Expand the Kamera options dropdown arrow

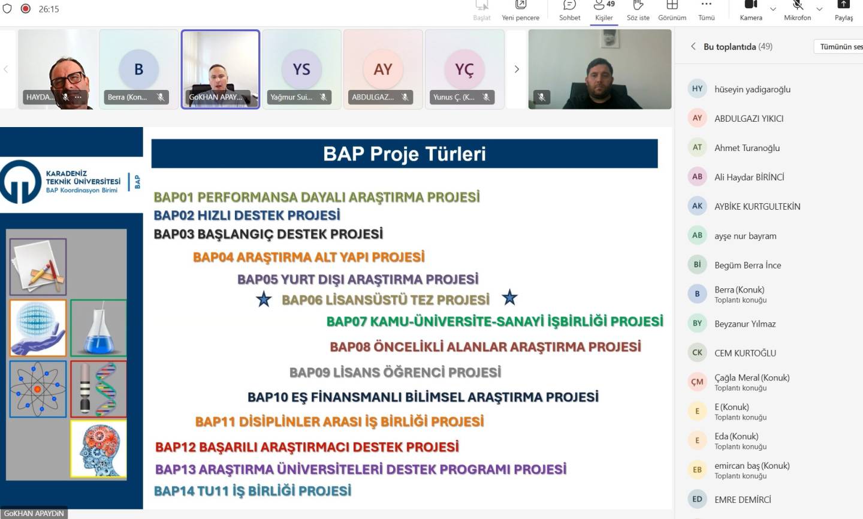pos(773,9)
